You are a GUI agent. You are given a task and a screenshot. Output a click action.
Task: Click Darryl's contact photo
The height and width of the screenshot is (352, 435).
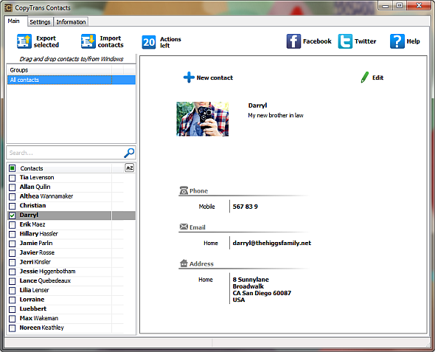tap(202, 119)
